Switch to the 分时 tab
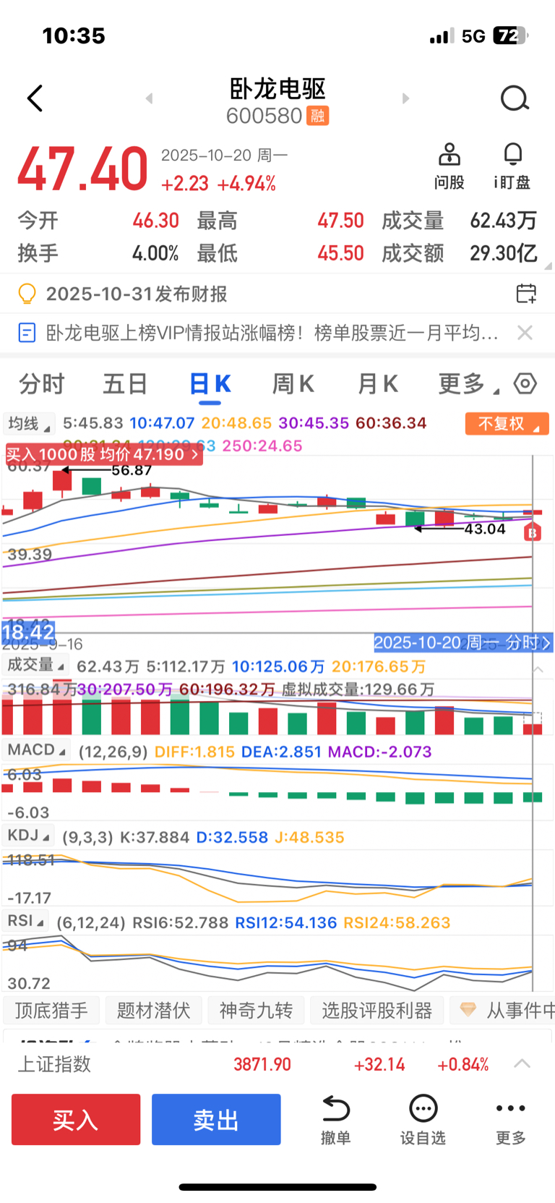555x1203 pixels. click(42, 384)
